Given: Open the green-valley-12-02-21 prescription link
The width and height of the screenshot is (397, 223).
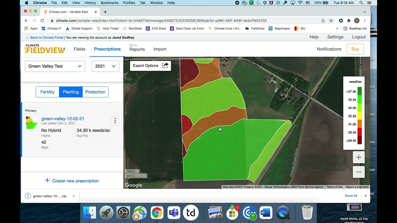Looking at the screenshot, I should (x=63, y=119).
